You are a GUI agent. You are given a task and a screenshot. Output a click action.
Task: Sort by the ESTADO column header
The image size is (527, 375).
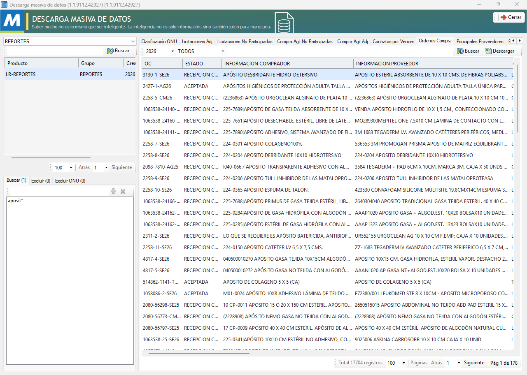tap(202, 63)
